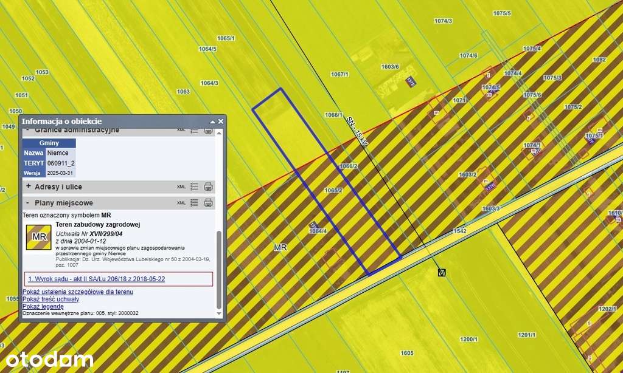Viewport: 623px width, 373px height.
Task: Print the Plany miejscowe section
Action: point(208,203)
